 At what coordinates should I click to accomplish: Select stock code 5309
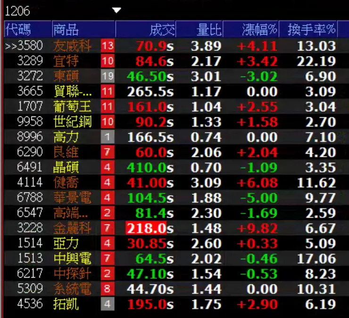point(30,288)
